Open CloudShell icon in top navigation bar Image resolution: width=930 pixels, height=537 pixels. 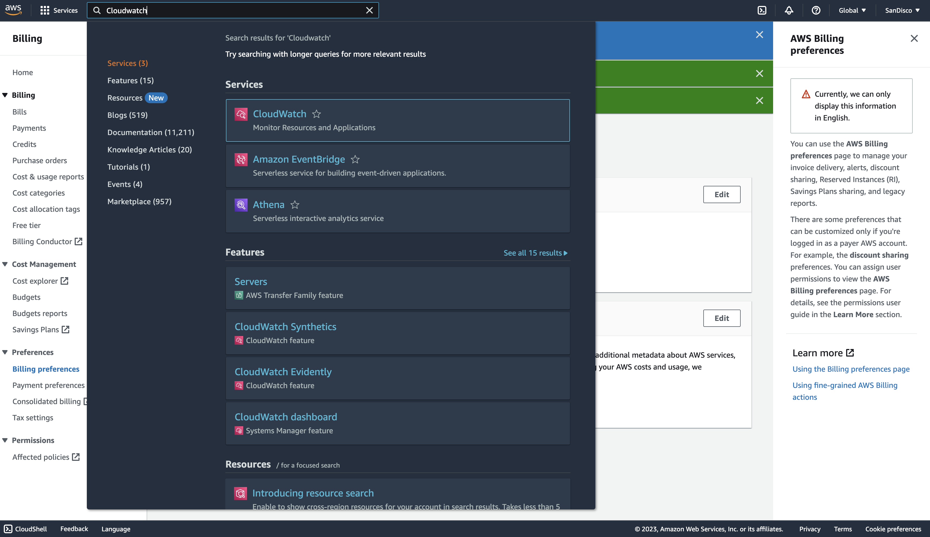point(762,10)
